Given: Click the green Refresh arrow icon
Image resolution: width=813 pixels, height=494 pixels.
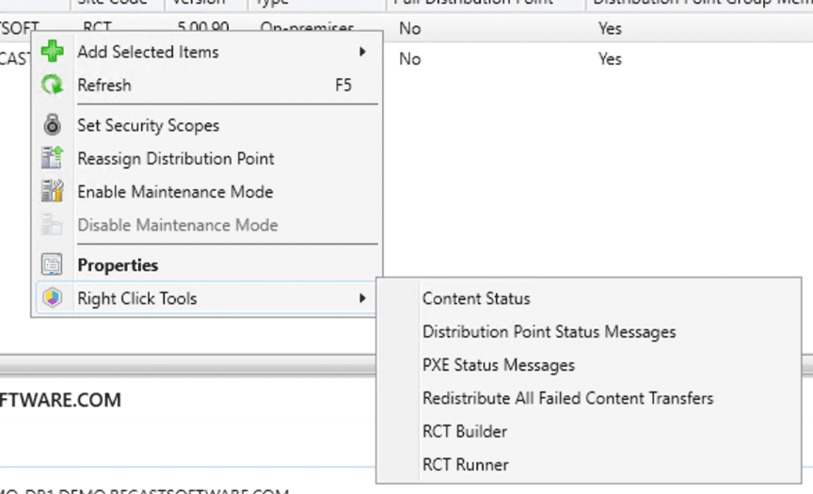Looking at the screenshot, I should click(x=53, y=86).
